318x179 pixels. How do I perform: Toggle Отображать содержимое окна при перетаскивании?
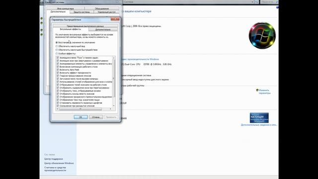58,88
